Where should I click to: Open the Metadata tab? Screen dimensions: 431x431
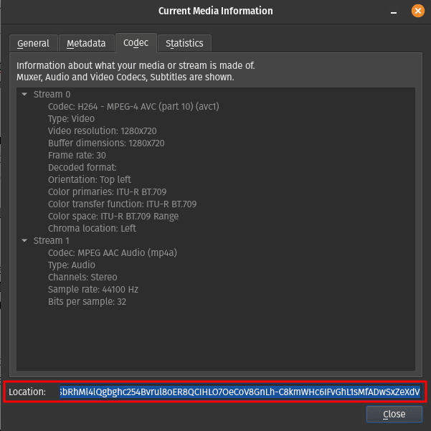[x=86, y=44]
